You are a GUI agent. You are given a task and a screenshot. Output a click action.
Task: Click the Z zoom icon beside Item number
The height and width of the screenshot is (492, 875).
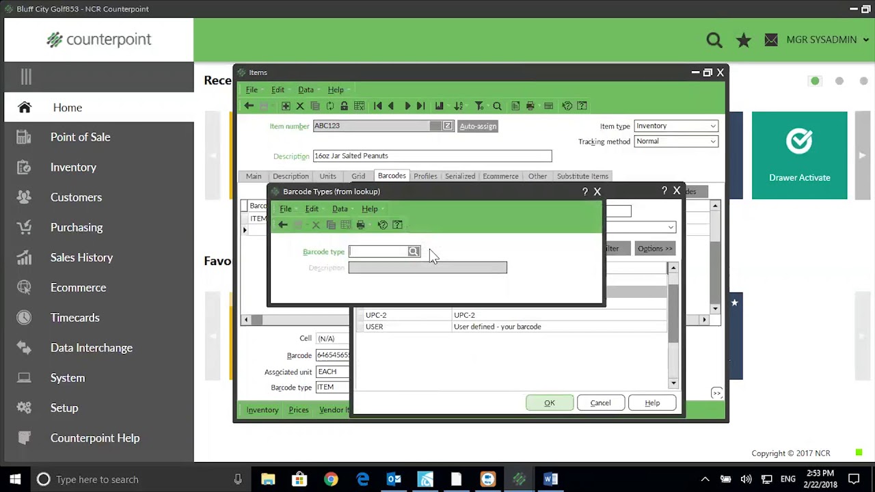point(448,126)
